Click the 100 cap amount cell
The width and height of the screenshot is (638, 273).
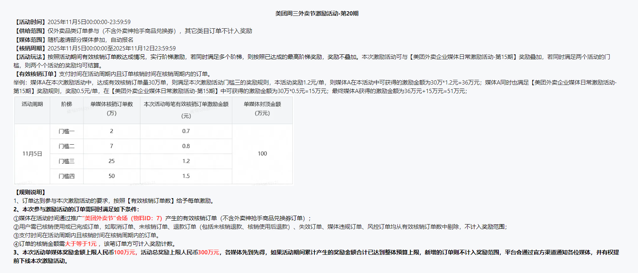262,154
